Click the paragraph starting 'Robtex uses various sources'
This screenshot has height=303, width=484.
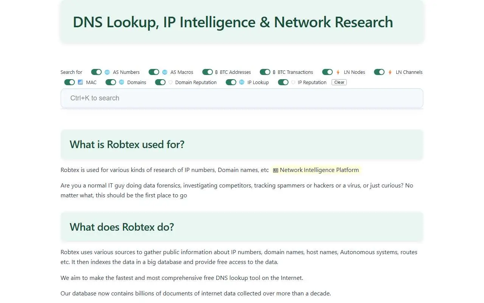(239, 257)
